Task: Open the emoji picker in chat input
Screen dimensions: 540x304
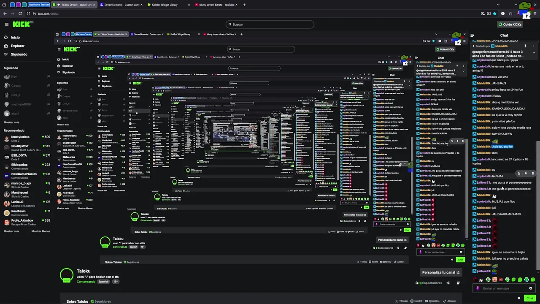Action: pos(531,288)
